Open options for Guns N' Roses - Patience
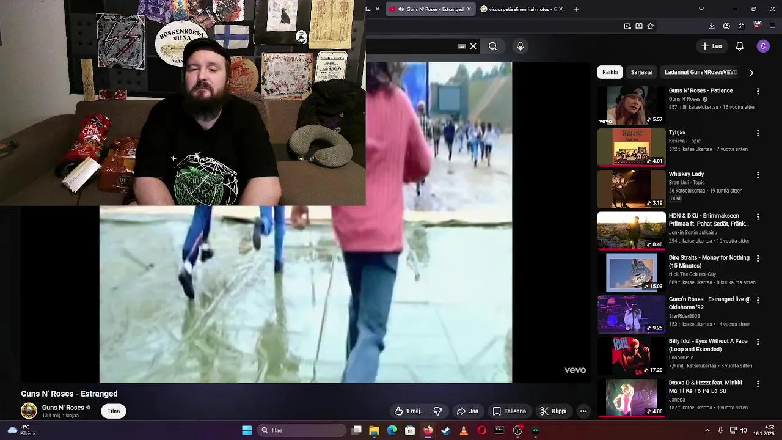Viewport: 782px width, 440px height. (758, 91)
